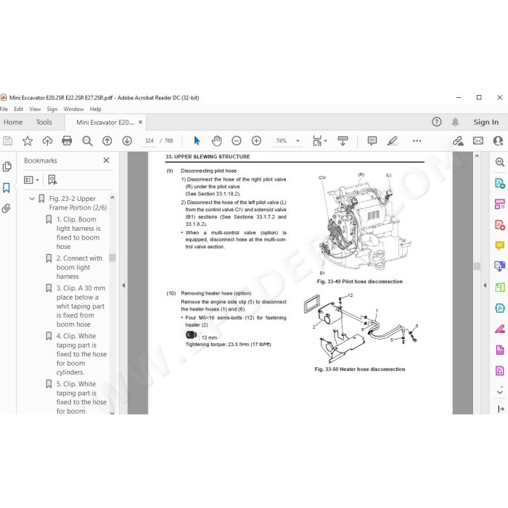The width and height of the screenshot is (508, 508).
Task: Open Help menu
Action: (x=96, y=109)
